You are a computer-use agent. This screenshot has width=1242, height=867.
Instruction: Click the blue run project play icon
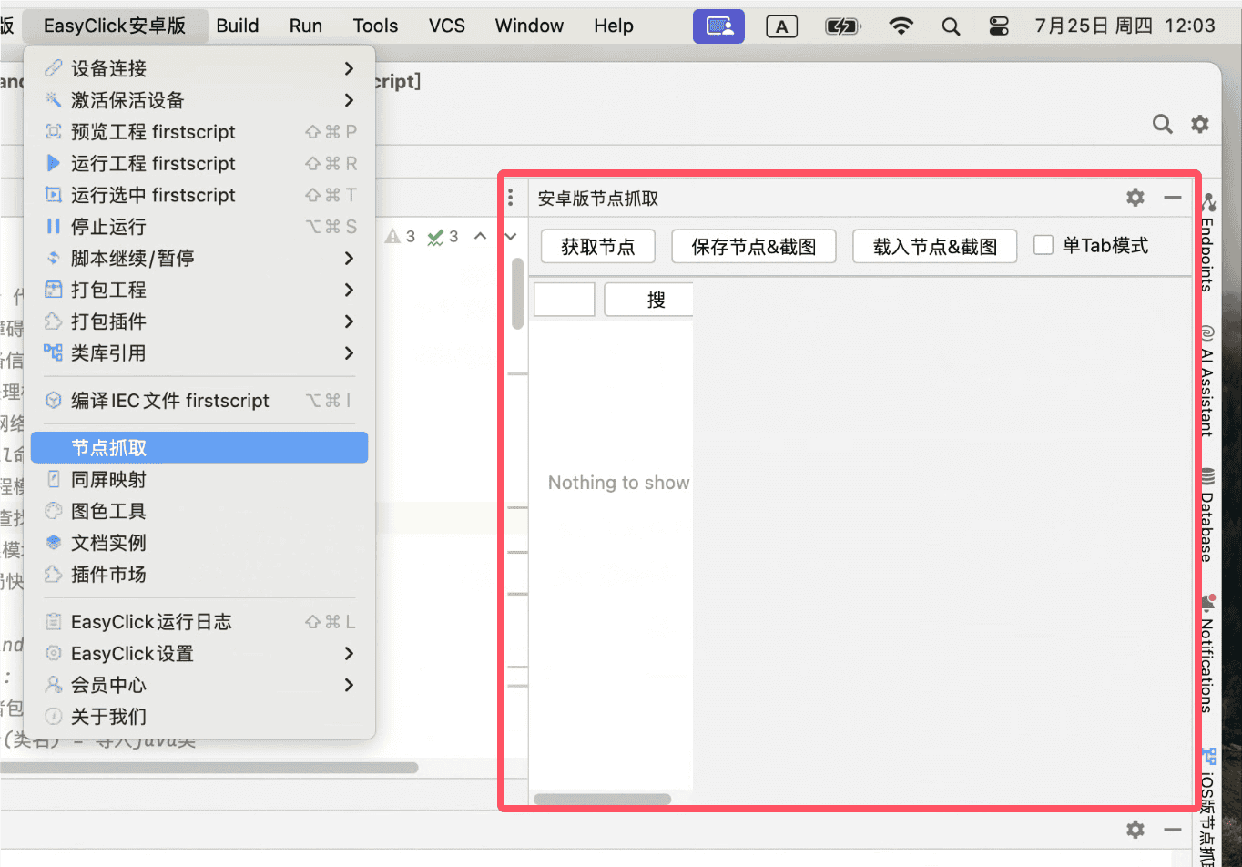pos(54,164)
